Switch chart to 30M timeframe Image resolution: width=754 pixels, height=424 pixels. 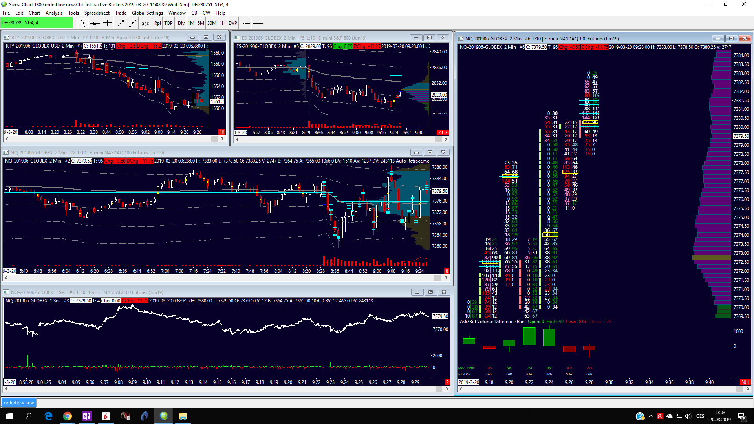(x=212, y=23)
